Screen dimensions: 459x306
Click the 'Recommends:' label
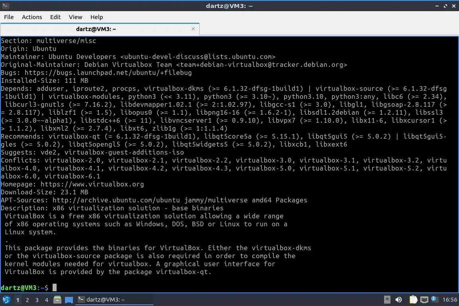23,136
